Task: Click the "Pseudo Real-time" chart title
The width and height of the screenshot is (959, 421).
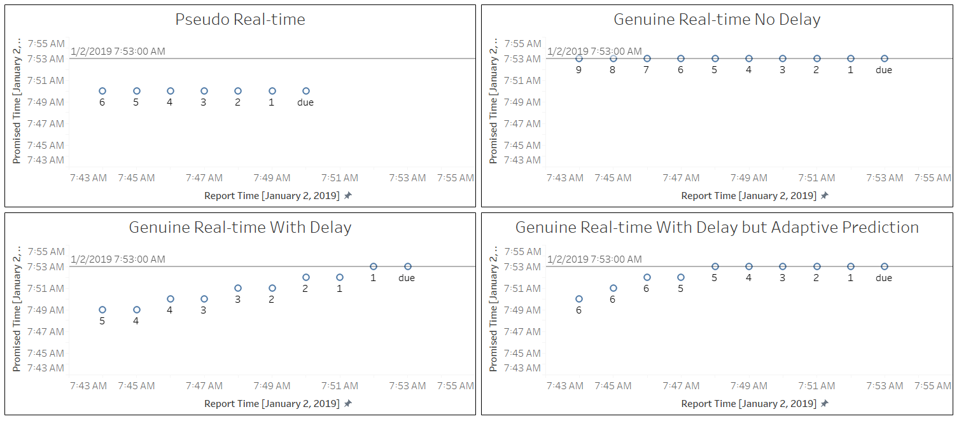Action: point(240,20)
